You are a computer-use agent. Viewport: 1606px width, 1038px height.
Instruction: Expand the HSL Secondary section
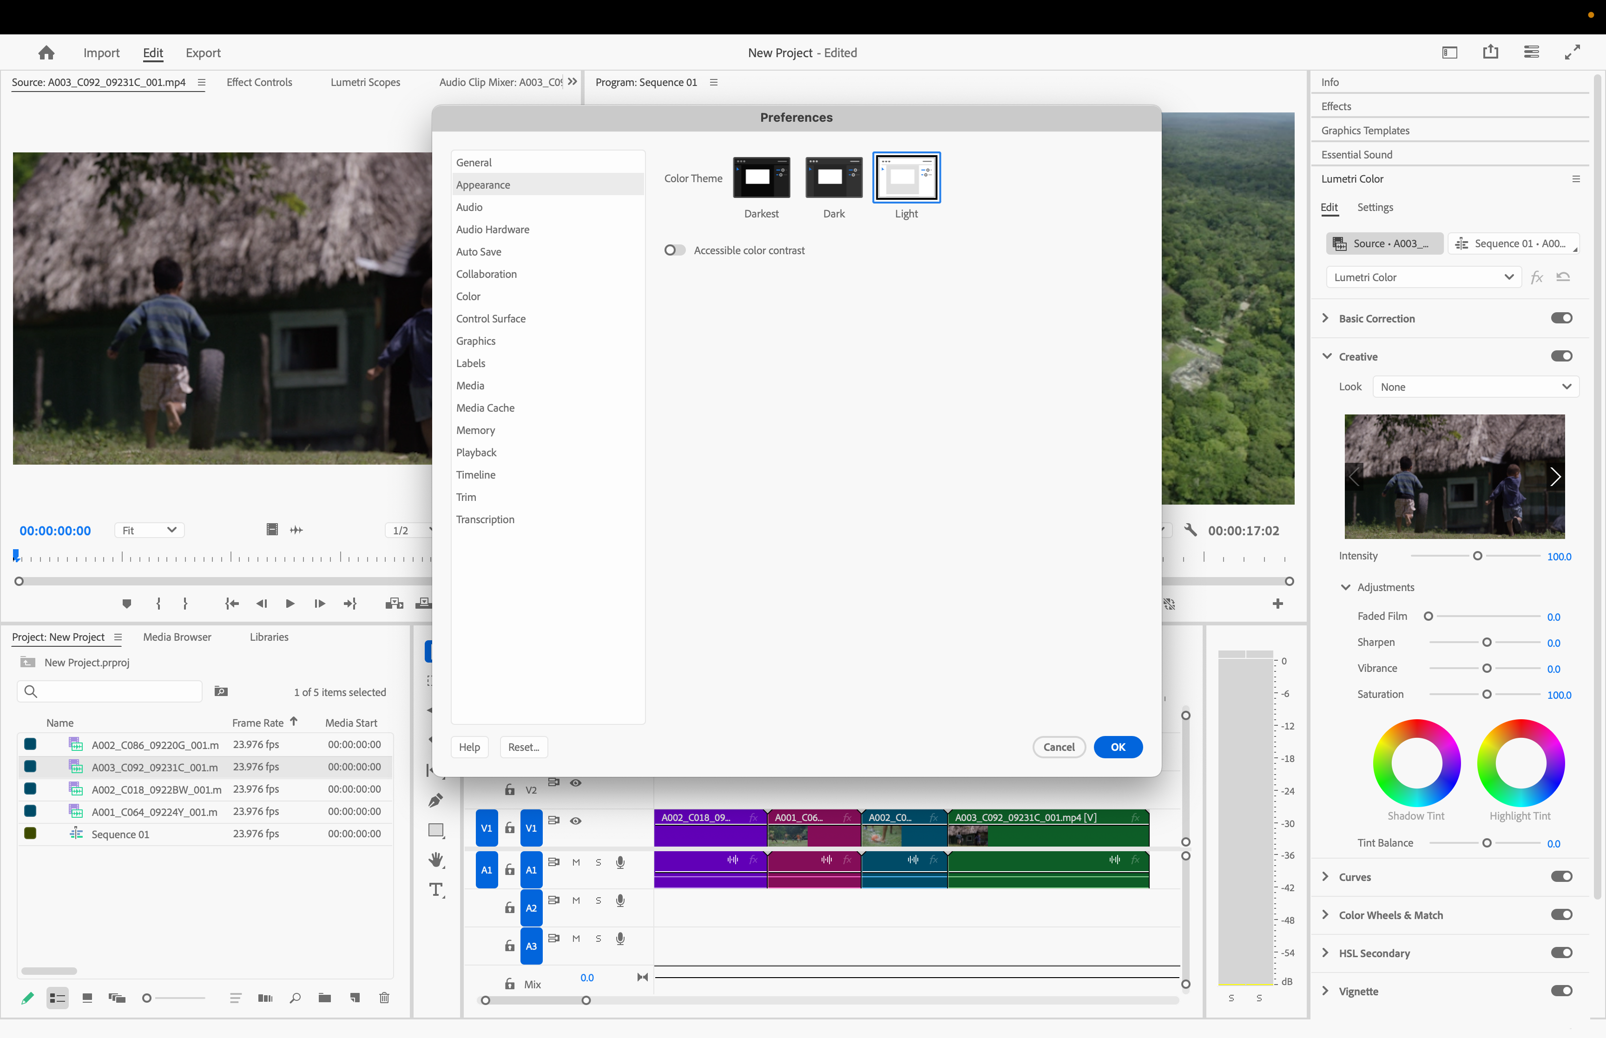1326,953
